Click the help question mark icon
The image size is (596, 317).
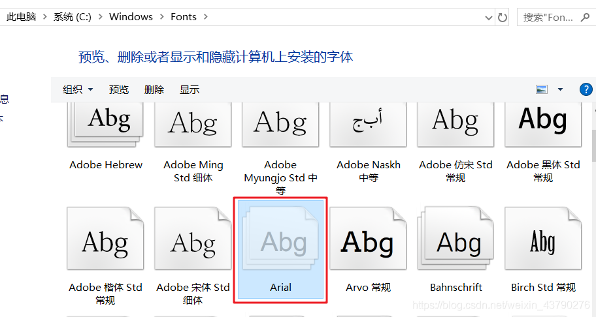point(586,89)
